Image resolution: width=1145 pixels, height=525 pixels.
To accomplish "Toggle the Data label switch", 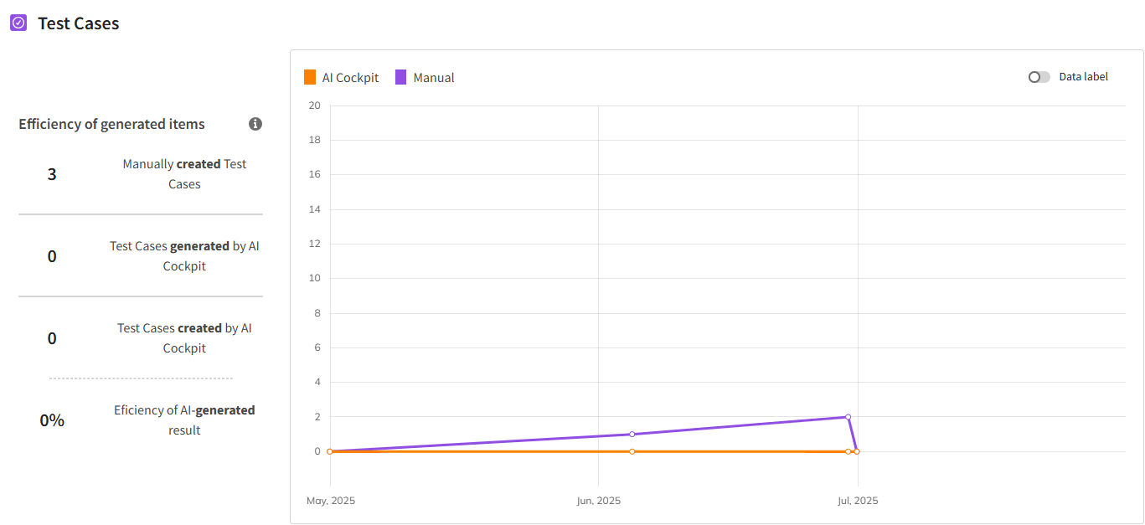I will pos(1039,77).
